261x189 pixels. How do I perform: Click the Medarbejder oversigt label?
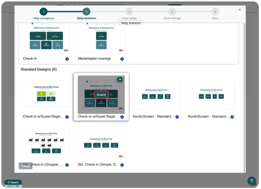tap(94, 58)
